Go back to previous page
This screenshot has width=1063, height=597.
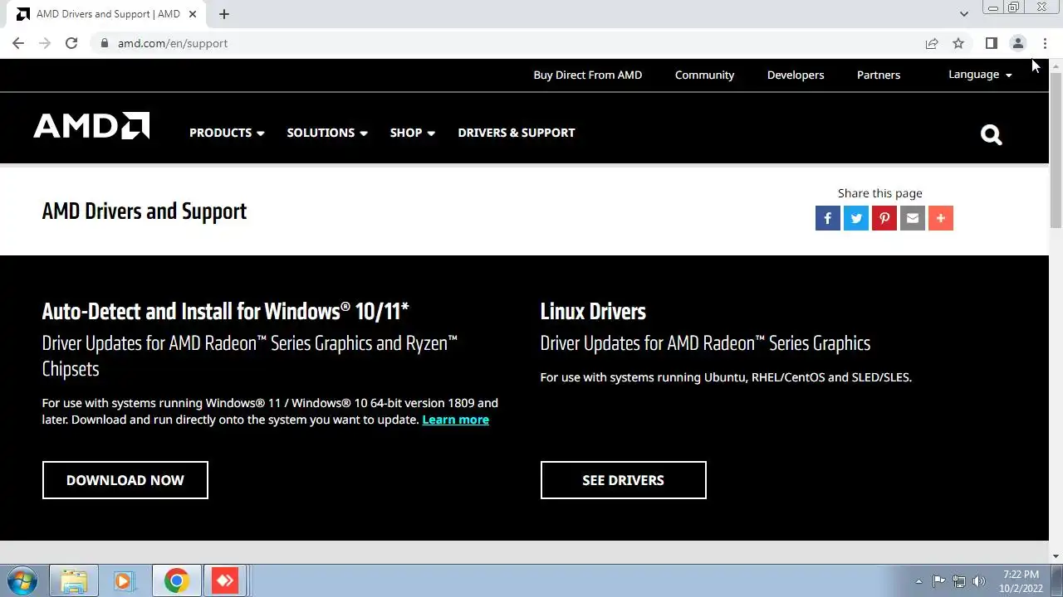coord(18,43)
